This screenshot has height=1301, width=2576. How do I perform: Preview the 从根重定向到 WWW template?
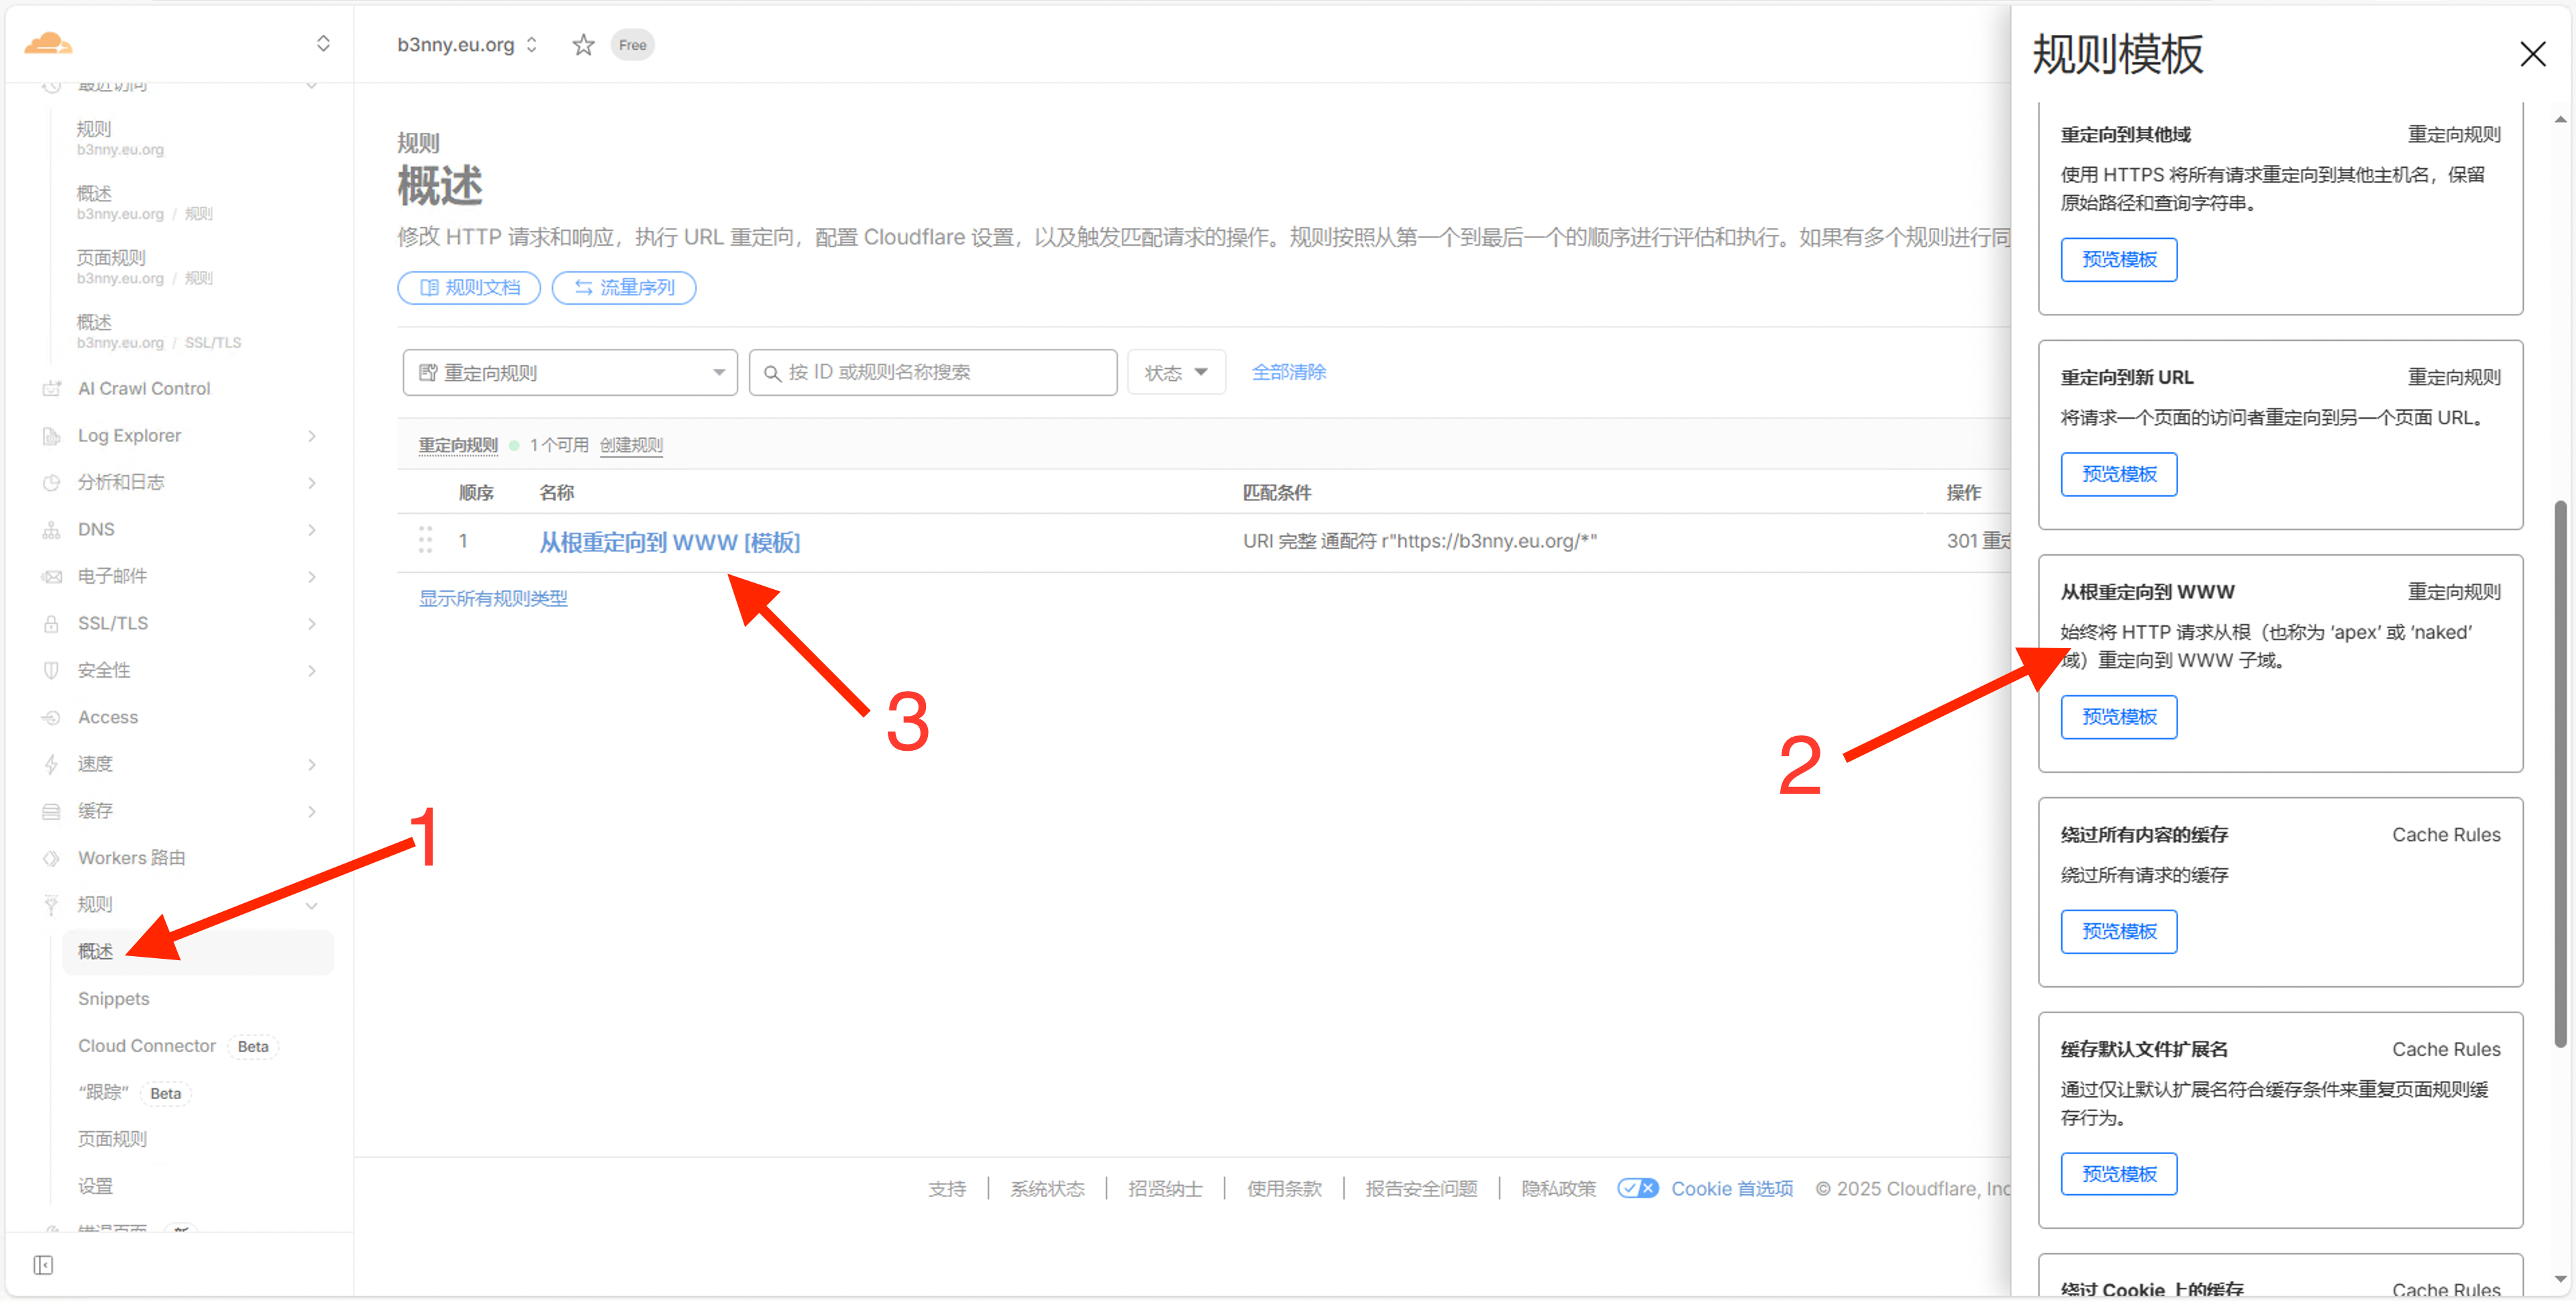[2118, 717]
